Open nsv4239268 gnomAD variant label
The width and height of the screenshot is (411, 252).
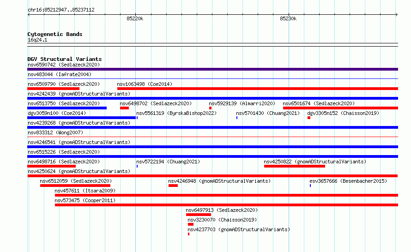click(x=79, y=123)
